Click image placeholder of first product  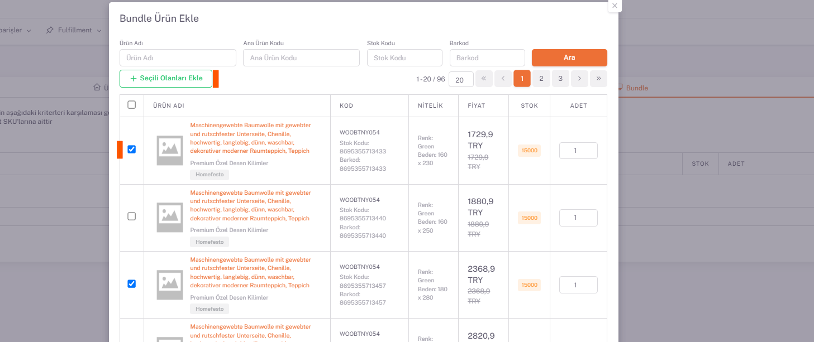point(170,150)
